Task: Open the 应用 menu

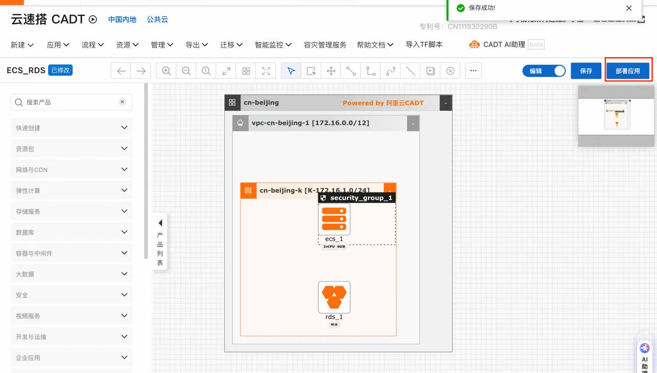Action: pos(58,45)
